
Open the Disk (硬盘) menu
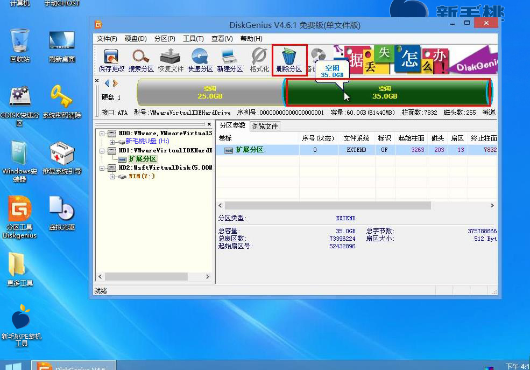(x=136, y=39)
